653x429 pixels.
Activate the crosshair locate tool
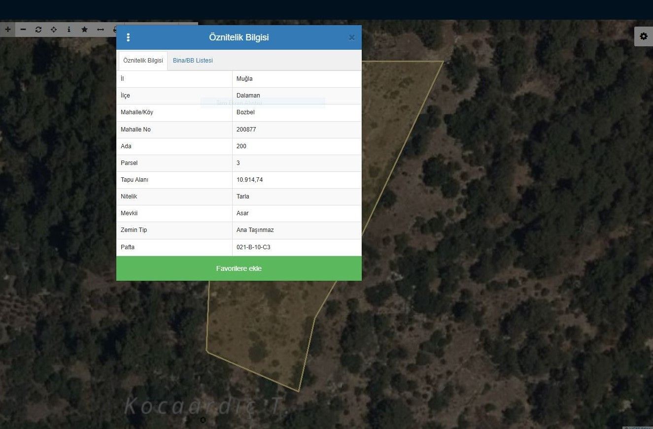(54, 30)
